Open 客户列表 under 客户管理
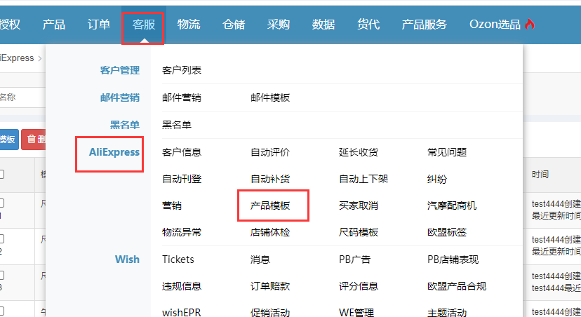 pos(182,70)
